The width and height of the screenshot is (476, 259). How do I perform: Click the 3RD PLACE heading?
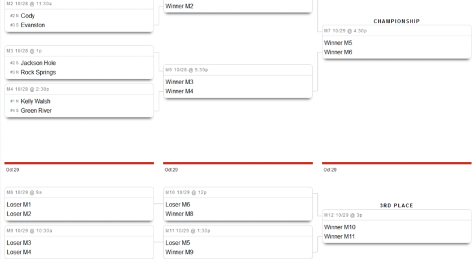(396, 206)
